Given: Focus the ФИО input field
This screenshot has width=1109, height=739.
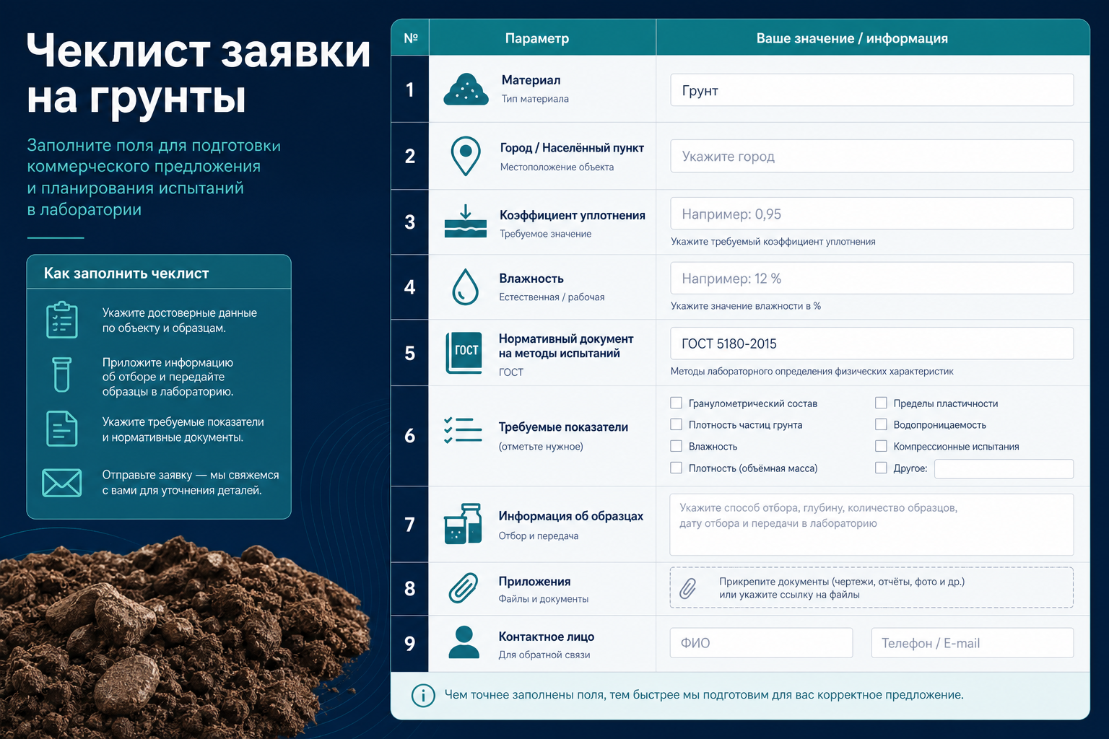Looking at the screenshot, I should point(761,642).
